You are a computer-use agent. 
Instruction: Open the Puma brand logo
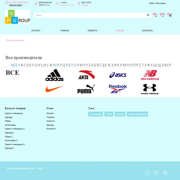pos(86,89)
